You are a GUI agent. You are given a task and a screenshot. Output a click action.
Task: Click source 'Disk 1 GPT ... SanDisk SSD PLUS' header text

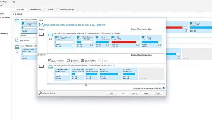pyautogui.click(x=87, y=33)
